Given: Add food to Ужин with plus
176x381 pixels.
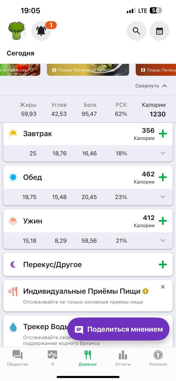Looking at the screenshot, I should tap(163, 221).
